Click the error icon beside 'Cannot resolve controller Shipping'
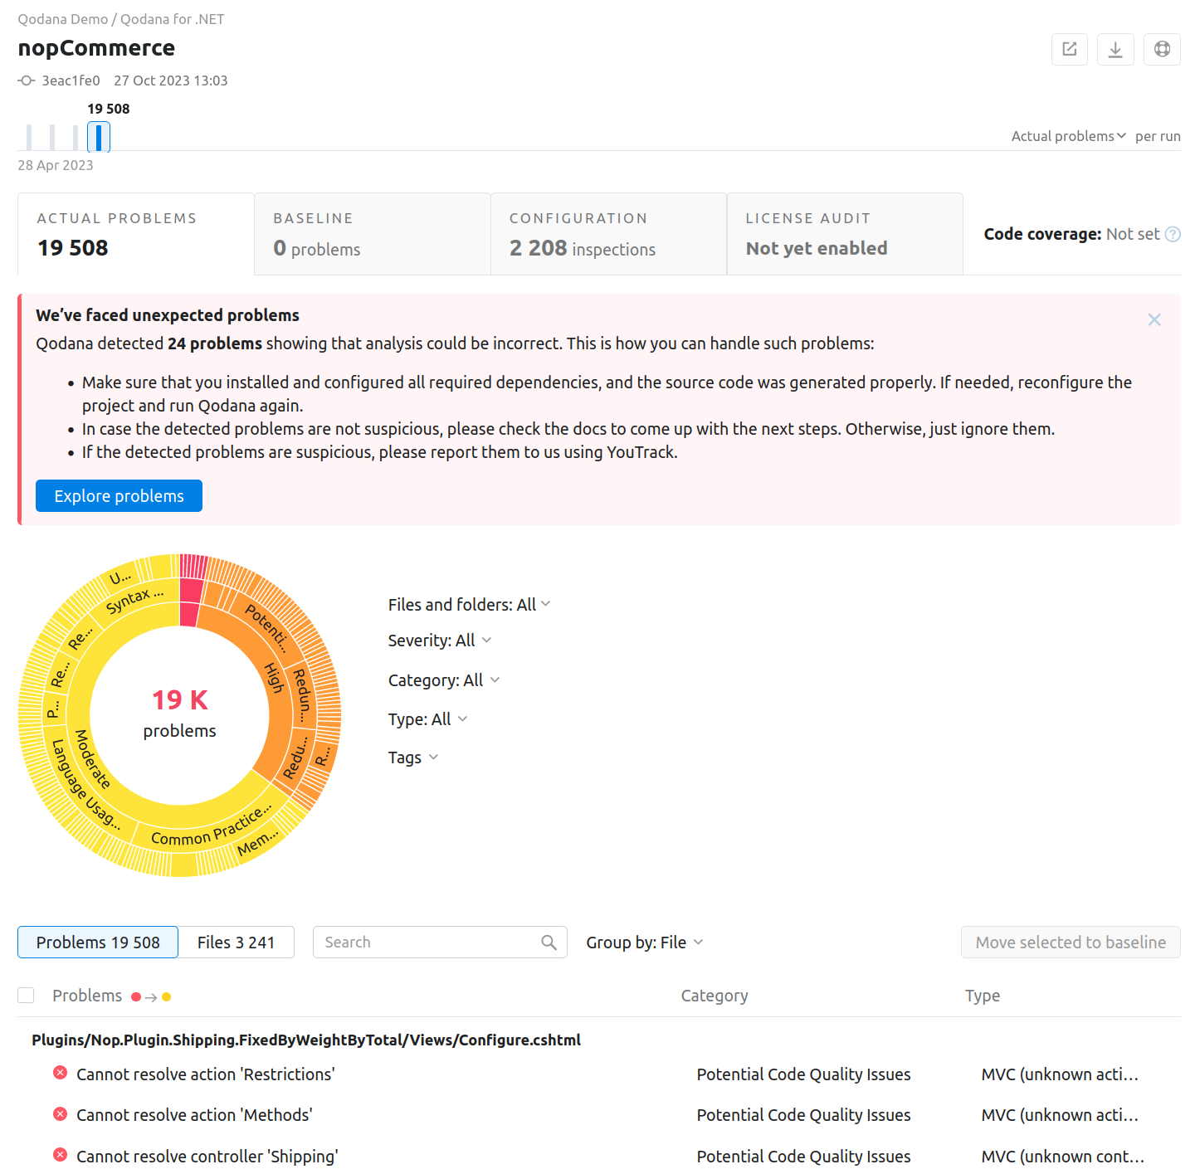Screen dimensions: 1195x1174 pos(60,1154)
